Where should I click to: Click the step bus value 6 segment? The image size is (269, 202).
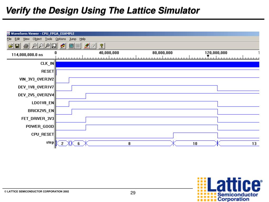(79, 143)
